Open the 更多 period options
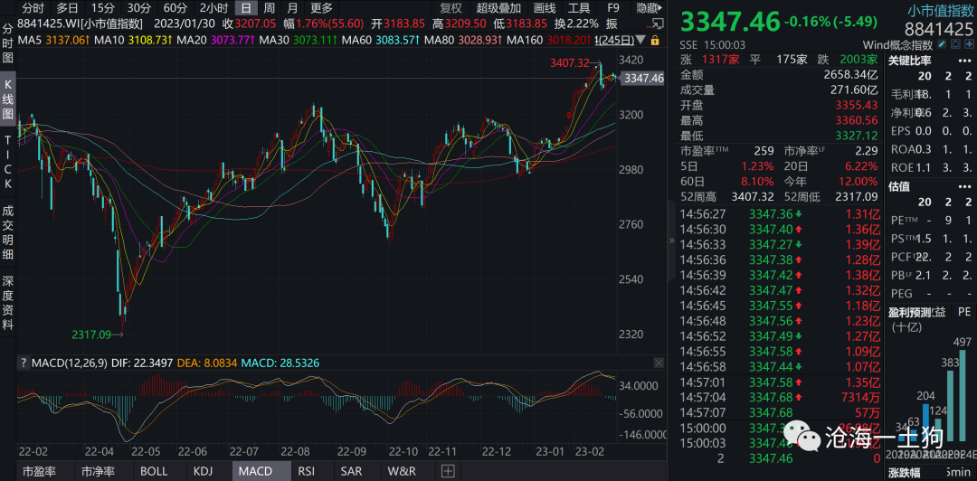This screenshot has height=481, width=977. point(322,8)
